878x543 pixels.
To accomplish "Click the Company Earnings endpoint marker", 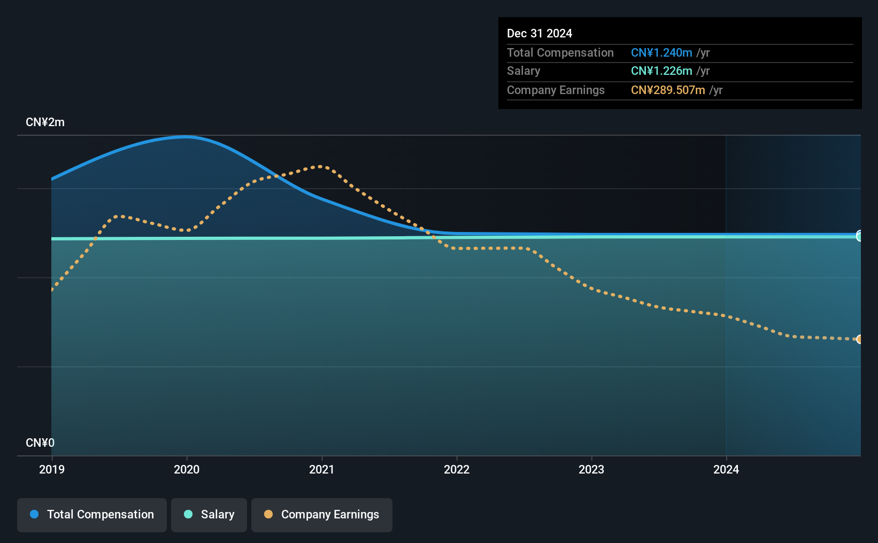I will click(x=859, y=339).
